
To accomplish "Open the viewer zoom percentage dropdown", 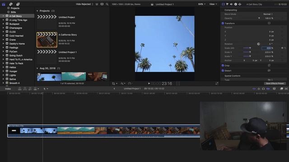I will pos(202,4).
